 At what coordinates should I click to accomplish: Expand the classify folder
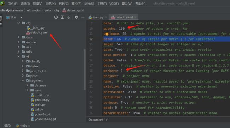point(23,61)
